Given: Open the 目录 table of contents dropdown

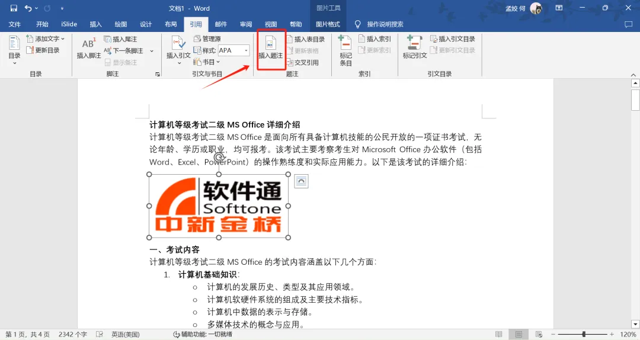Looking at the screenshot, I should [14, 50].
